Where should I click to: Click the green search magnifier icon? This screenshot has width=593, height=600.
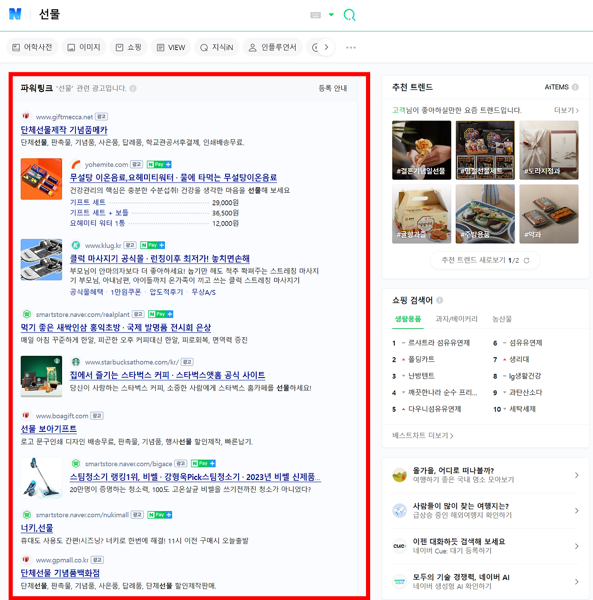349,15
